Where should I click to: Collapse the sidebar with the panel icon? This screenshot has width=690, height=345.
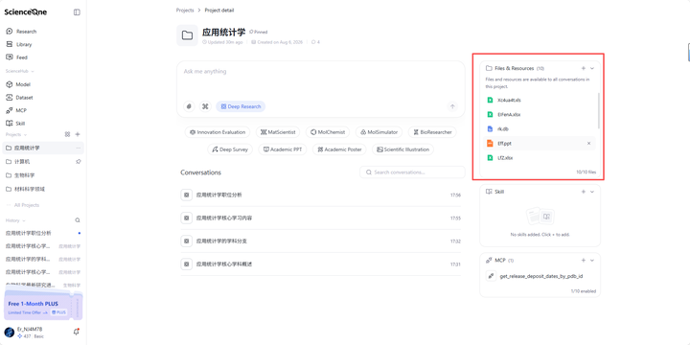click(77, 12)
